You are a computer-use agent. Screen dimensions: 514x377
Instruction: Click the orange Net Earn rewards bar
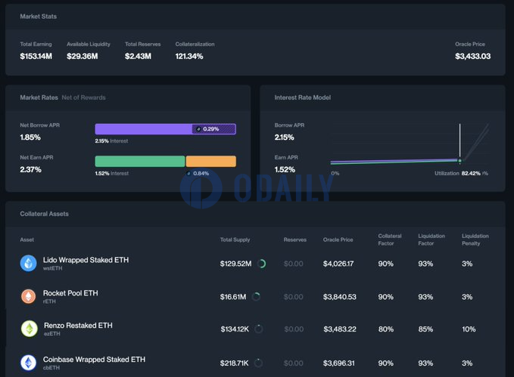pos(211,162)
